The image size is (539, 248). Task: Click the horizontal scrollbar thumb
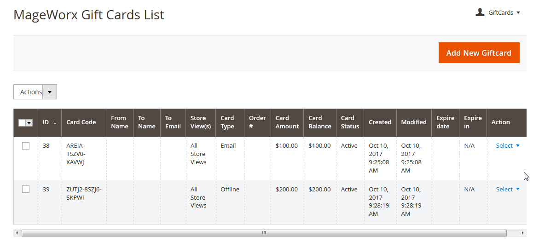(264, 233)
